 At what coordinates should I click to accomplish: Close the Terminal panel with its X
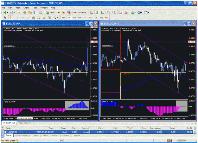coord(2,127)
